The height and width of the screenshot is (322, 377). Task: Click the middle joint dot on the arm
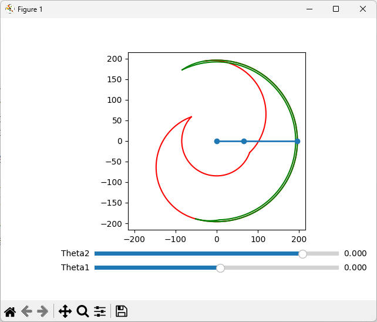pyautogui.click(x=244, y=141)
